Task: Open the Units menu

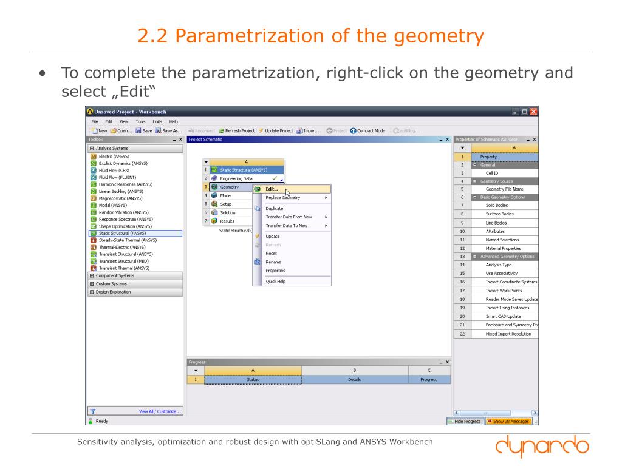Action: click(x=157, y=121)
